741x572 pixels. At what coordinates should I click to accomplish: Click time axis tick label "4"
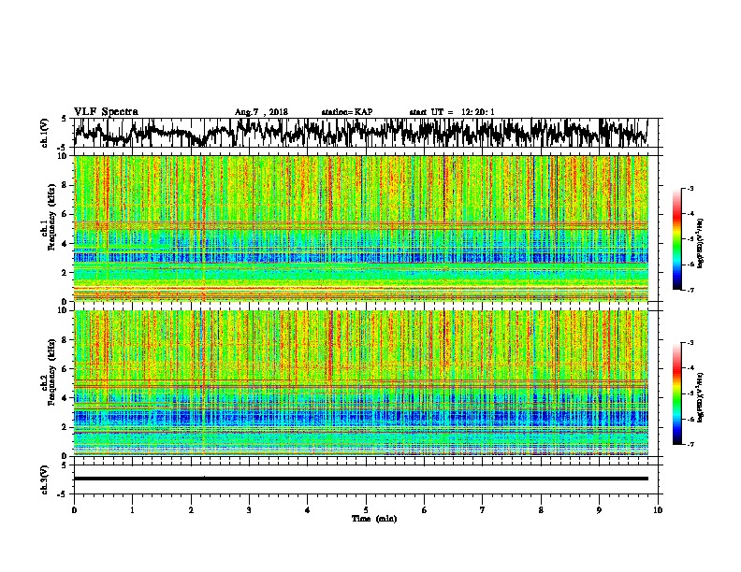coord(308,510)
